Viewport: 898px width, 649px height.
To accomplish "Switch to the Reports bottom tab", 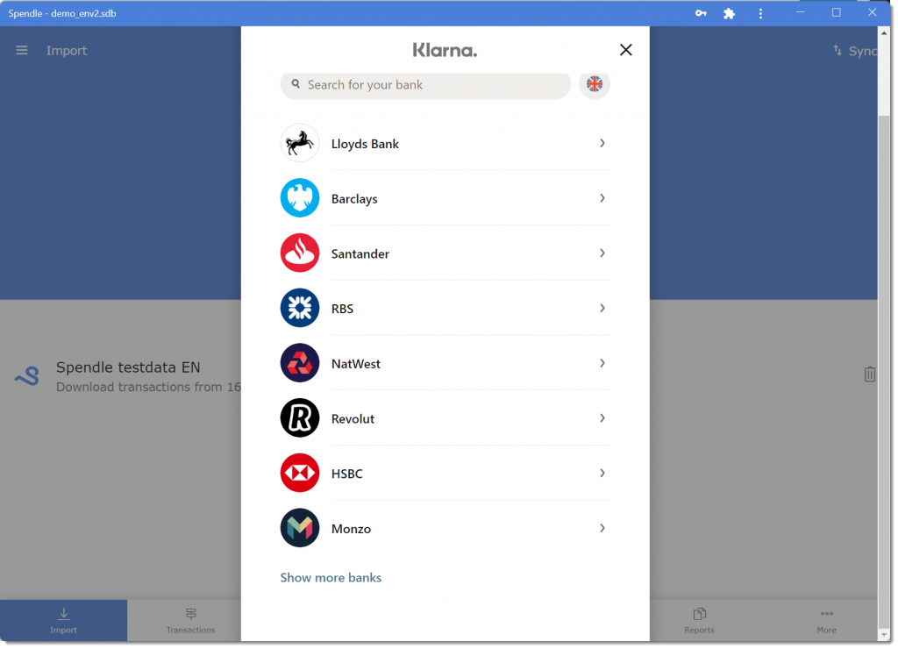I will (699, 620).
